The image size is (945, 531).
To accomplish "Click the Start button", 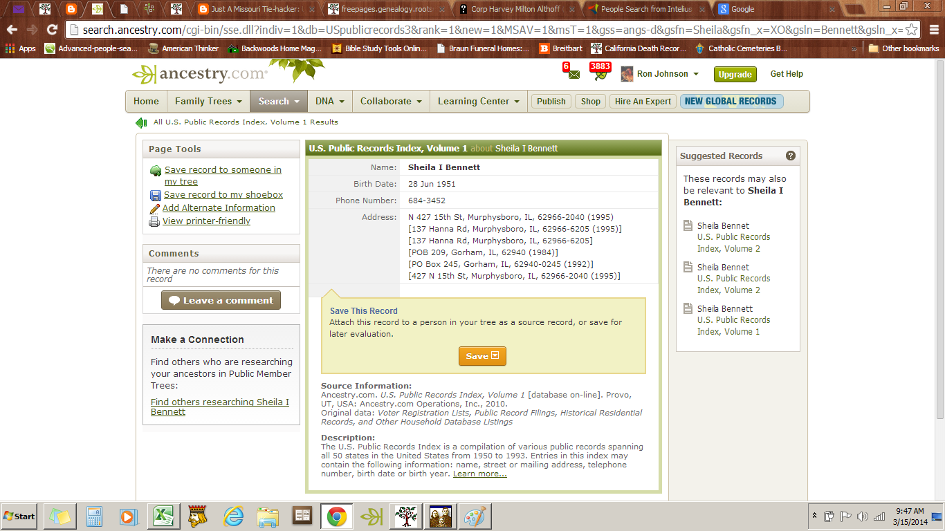I will click(19, 516).
